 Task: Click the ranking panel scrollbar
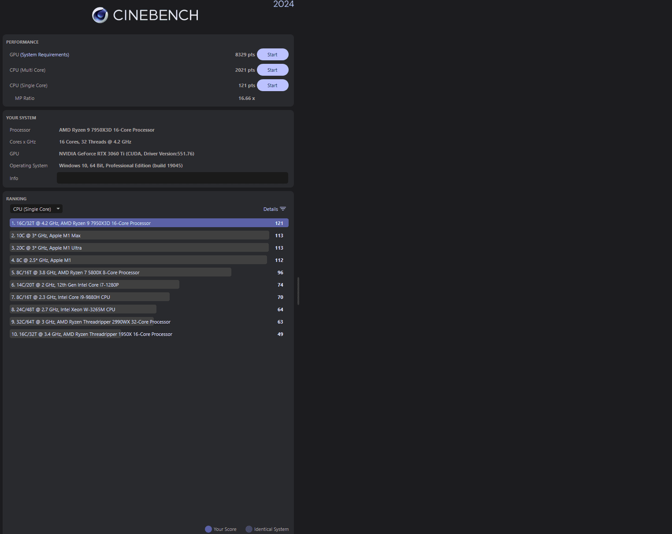[x=298, y=291]
